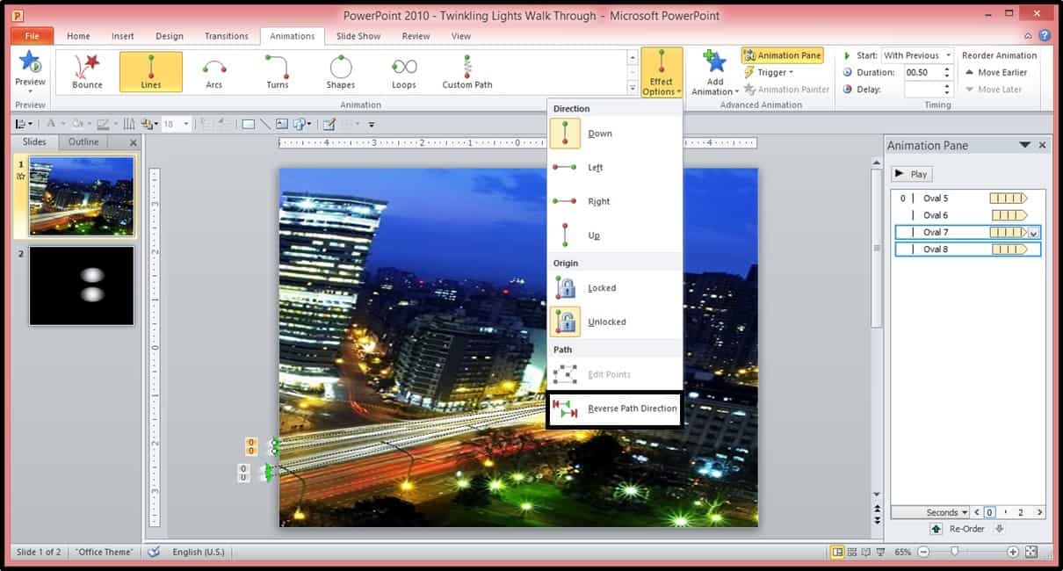Expand the animation gallery More arrow
Image resolution: width=1063 pixels, height=571 pixels.
633,88
